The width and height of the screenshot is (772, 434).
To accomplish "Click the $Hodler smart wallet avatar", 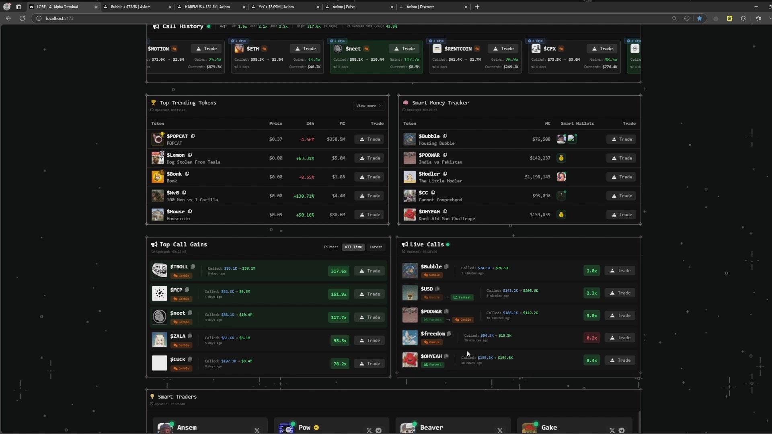I will (x=561, y=177).
